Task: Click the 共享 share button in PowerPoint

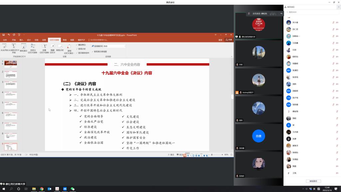Action: (229, 40)
